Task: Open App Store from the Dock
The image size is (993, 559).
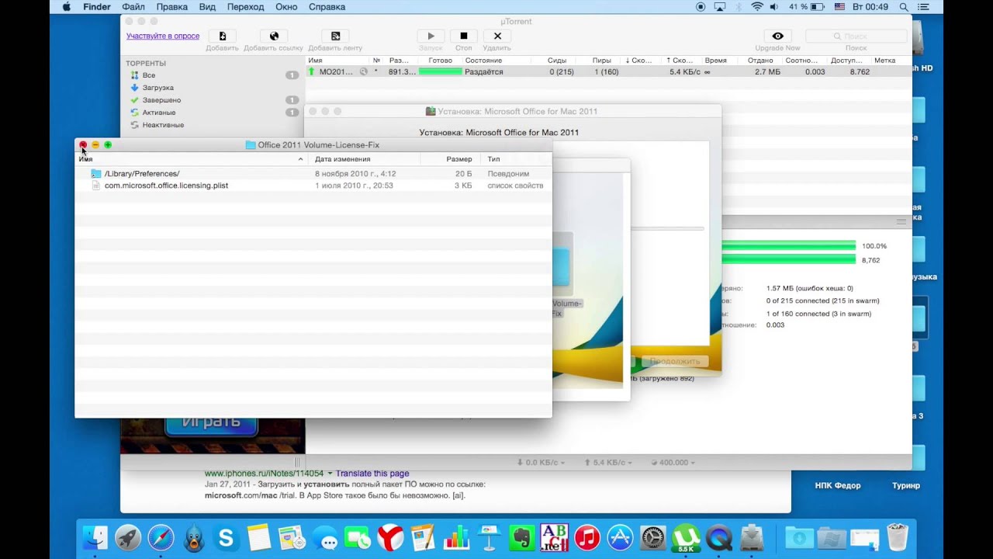Action: [x=620, y=537]
